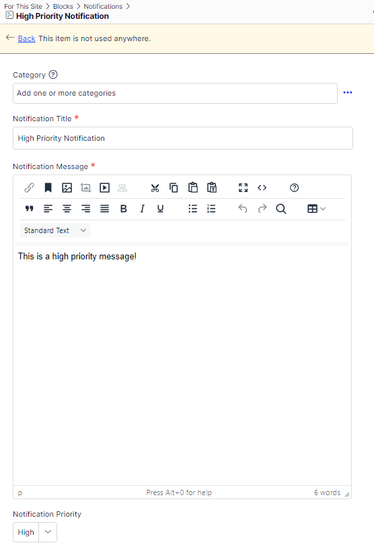
Task: Paste as plain text
Action: point(212,188)
